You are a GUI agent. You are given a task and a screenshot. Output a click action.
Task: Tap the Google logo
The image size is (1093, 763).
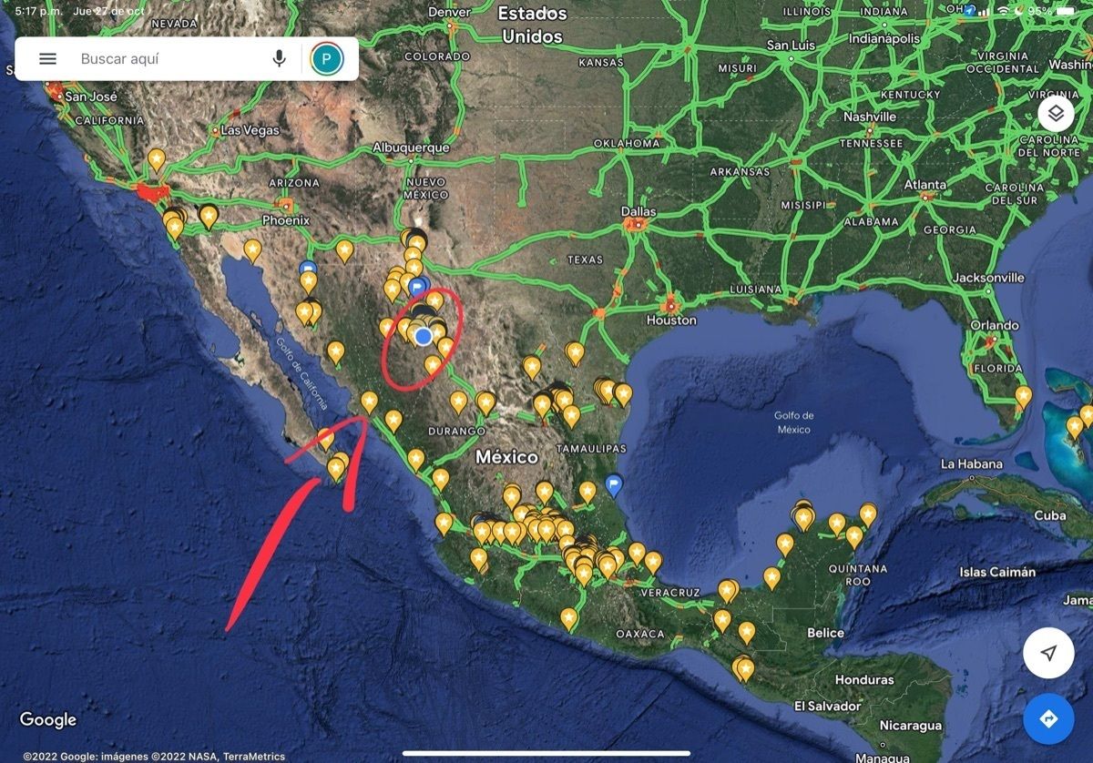[48, 720]
